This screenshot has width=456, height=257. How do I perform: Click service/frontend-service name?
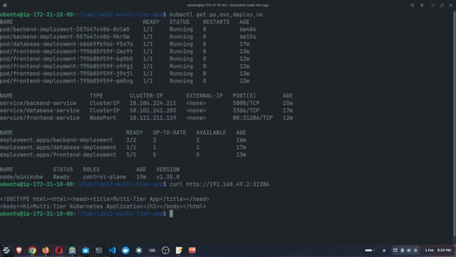[x=40, y=118]
